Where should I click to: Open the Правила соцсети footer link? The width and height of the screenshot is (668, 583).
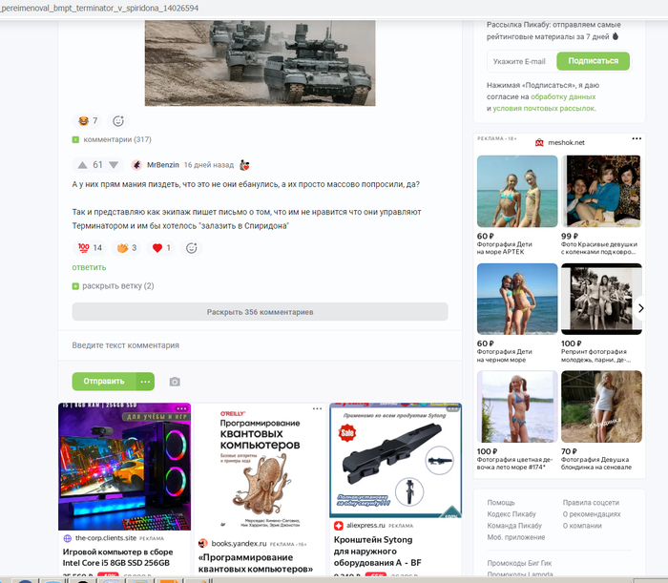(591, 503)
